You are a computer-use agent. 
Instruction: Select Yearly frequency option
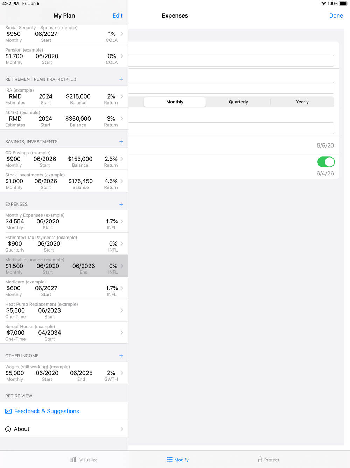pos(302,102)
